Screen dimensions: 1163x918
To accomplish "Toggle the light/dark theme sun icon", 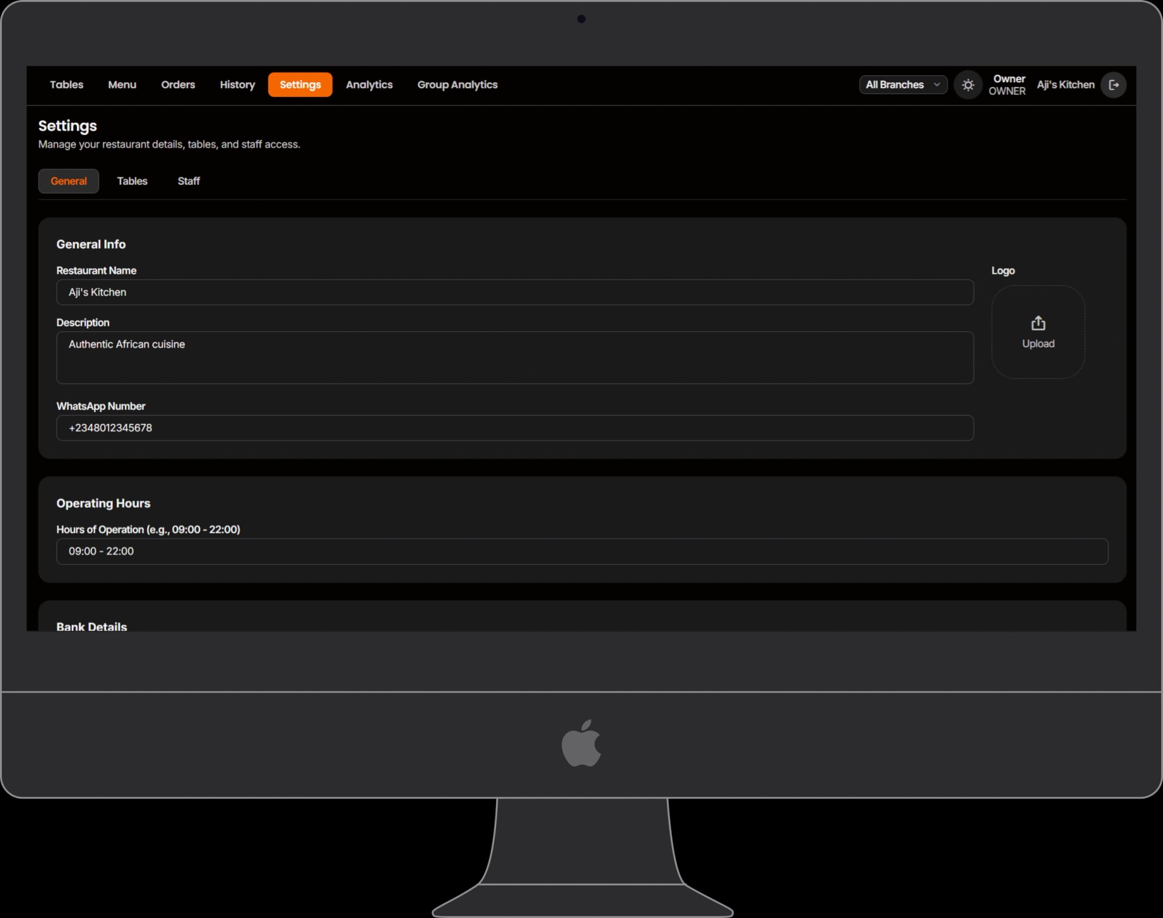I will pos(968,85).
